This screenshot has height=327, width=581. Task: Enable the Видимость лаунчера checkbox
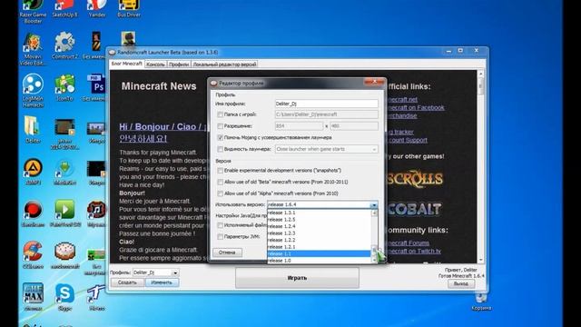[220, 149]
